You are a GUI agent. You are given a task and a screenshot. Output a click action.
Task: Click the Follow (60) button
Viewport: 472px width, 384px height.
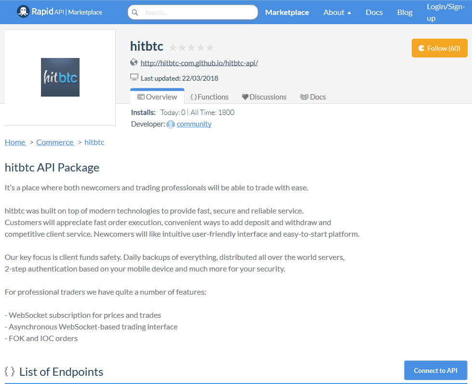pyautogui.click(x=440, y=48)
